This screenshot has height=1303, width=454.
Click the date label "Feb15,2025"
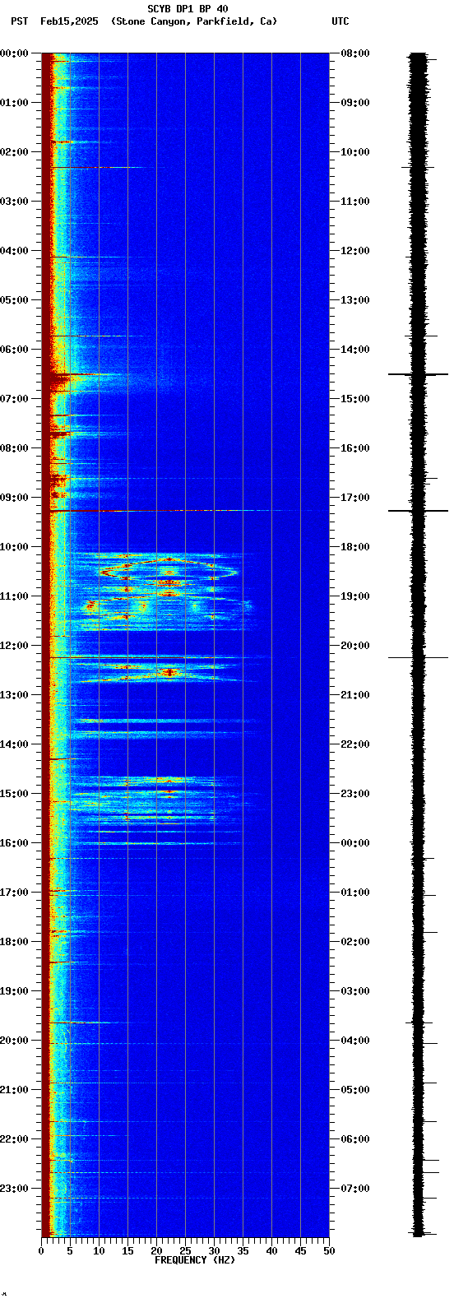tap(69, 21)
